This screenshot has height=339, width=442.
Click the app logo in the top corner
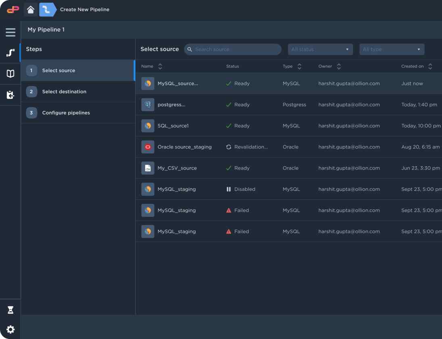13,10
